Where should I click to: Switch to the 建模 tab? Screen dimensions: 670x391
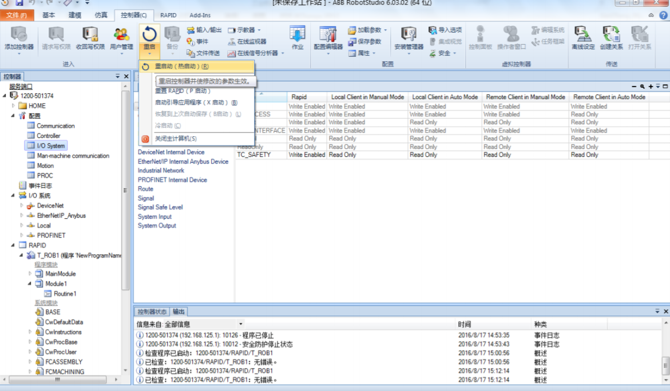[75, 15]
